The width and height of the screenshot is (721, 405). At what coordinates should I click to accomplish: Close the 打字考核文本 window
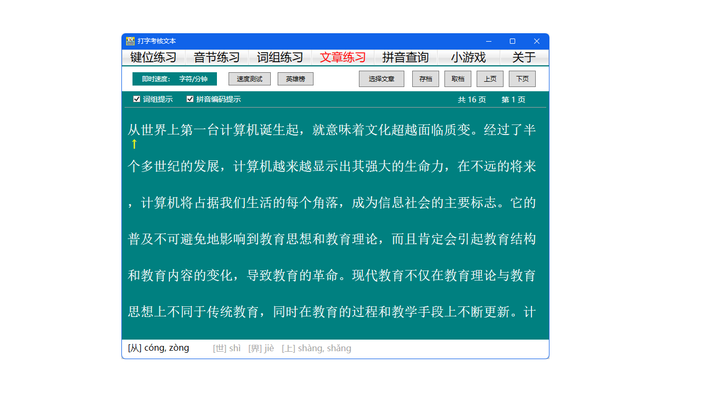coord(537,41)
